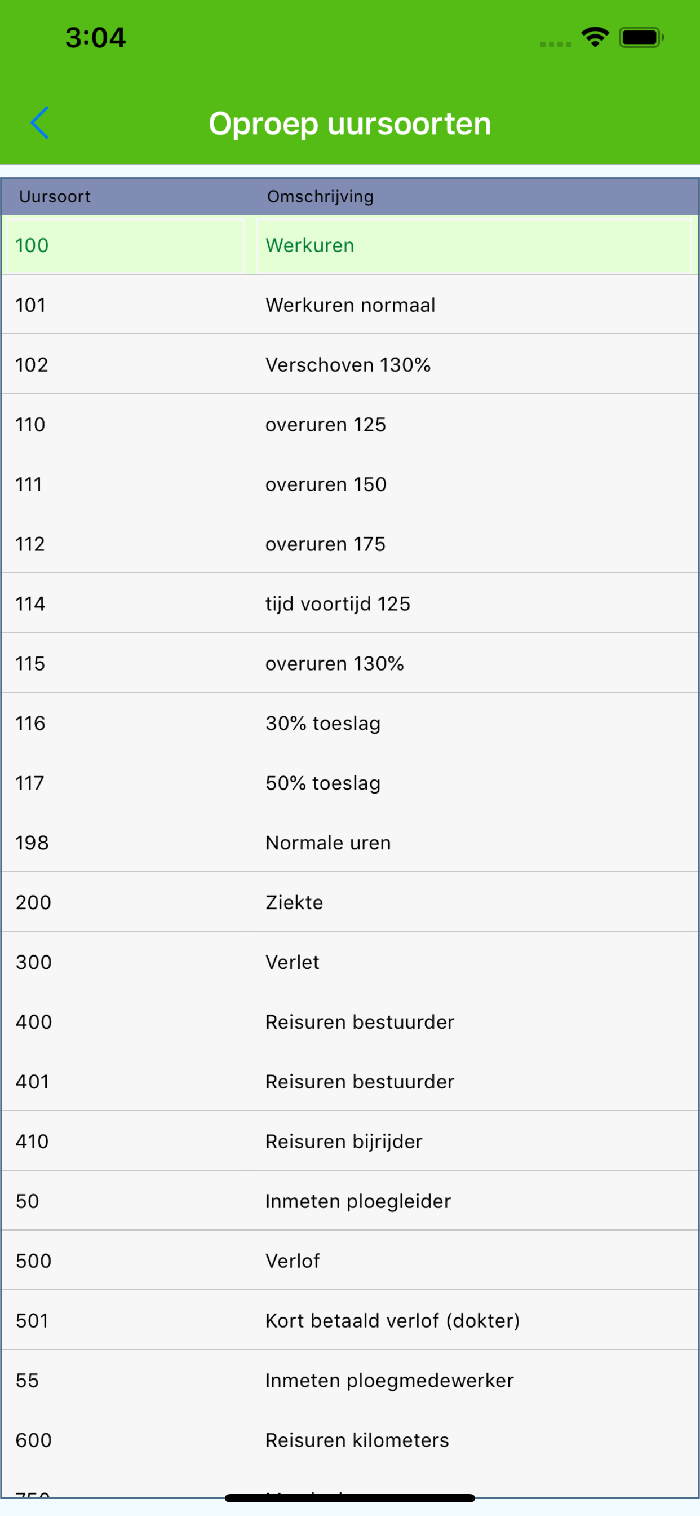The width and height of the screenshot is (700, 1516).
Task: Select the Ziekte hour type
Action: point(349,902)
